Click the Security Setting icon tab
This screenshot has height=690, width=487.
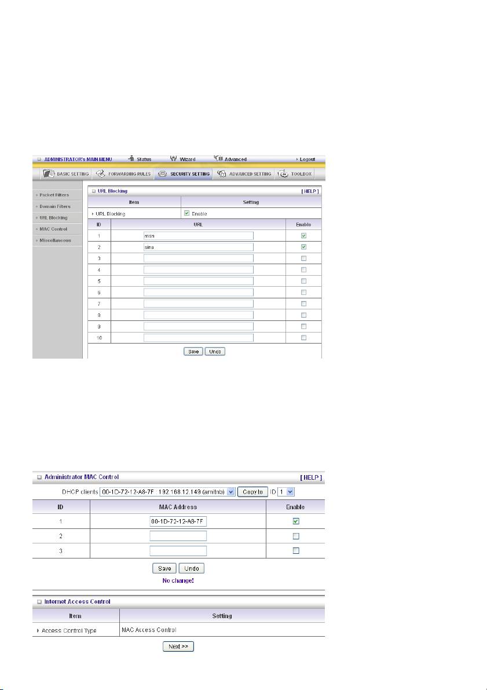163,174
